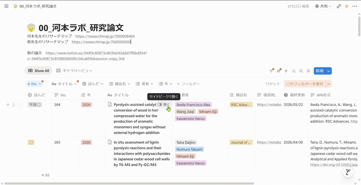Click the page emoji icon beside title

coord(31,28)
